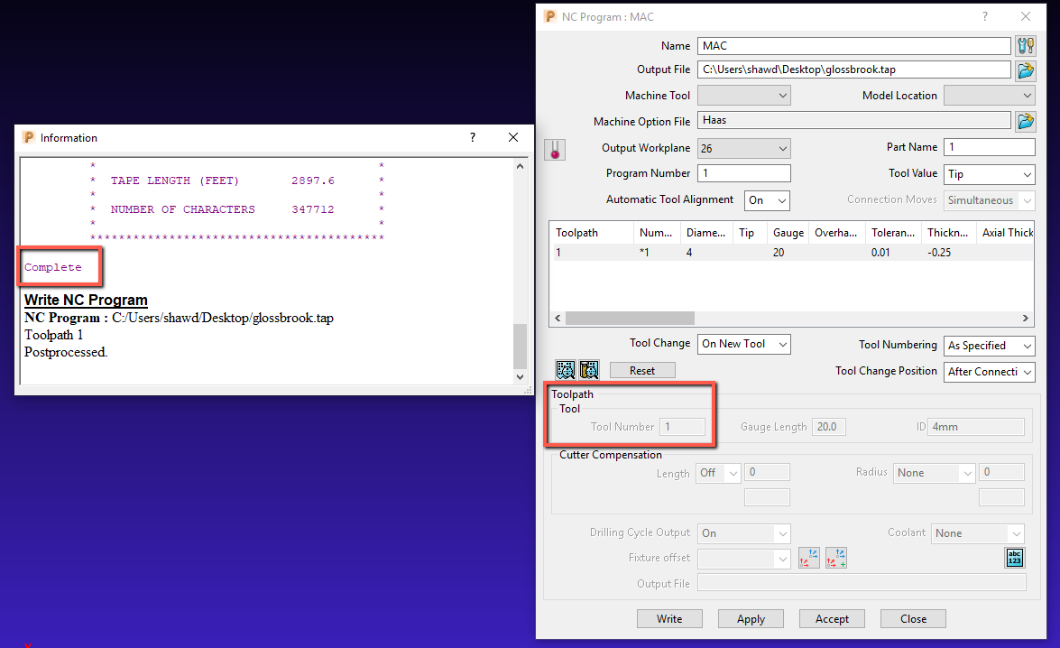Toggle cutter compensation Length from Off
Viewport: 1060px width, 648px height.
pyautogui.click(x=717, y=472)
